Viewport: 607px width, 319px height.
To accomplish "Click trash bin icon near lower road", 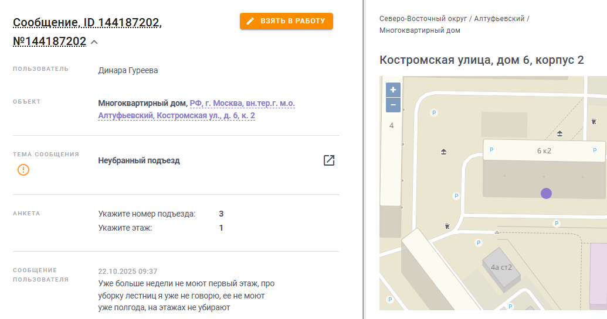I will pyautogui.click(x=447, y=227).
